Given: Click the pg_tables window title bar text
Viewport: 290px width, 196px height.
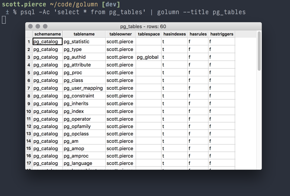Looking at the screenshot, I should tap(143, 27).
